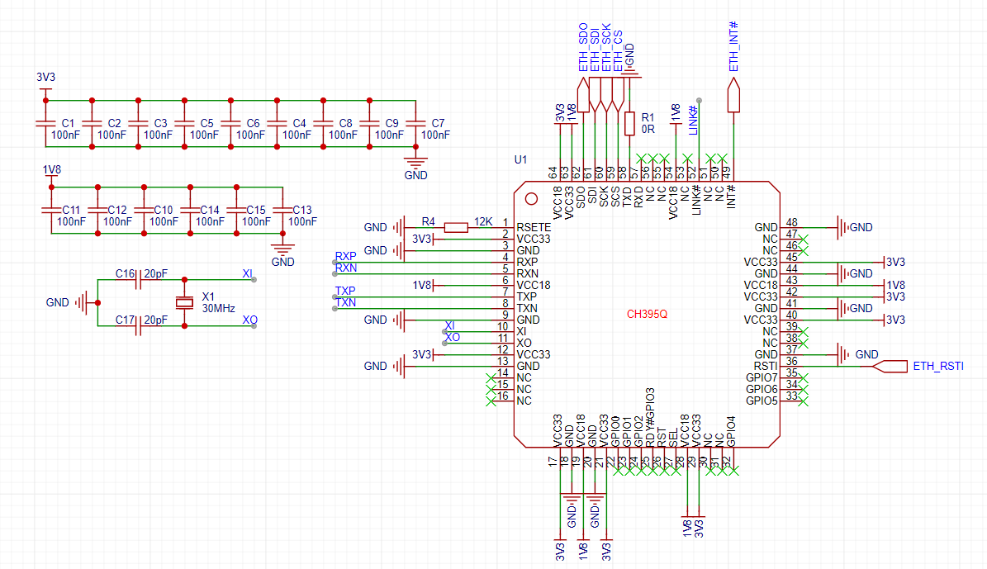Select capacitor C7 symbol
987x569 pixels.
click(415, 123)
